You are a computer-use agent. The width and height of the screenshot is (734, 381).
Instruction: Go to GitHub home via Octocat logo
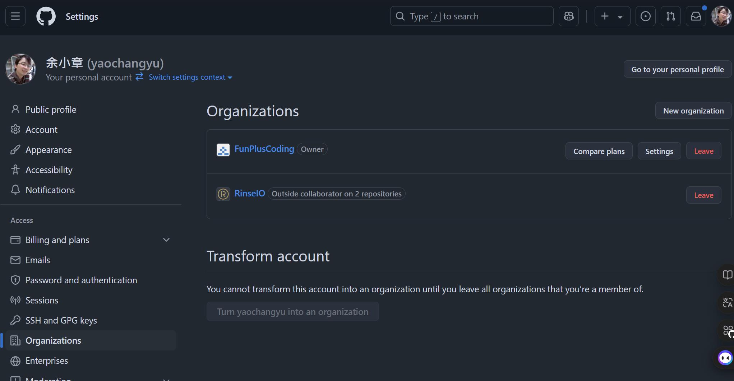coord(46,16)
